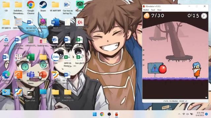Viewport: 211px width, 118px height.
Task: Launch the Steam desktop shortcut
Action: (43, 6)
